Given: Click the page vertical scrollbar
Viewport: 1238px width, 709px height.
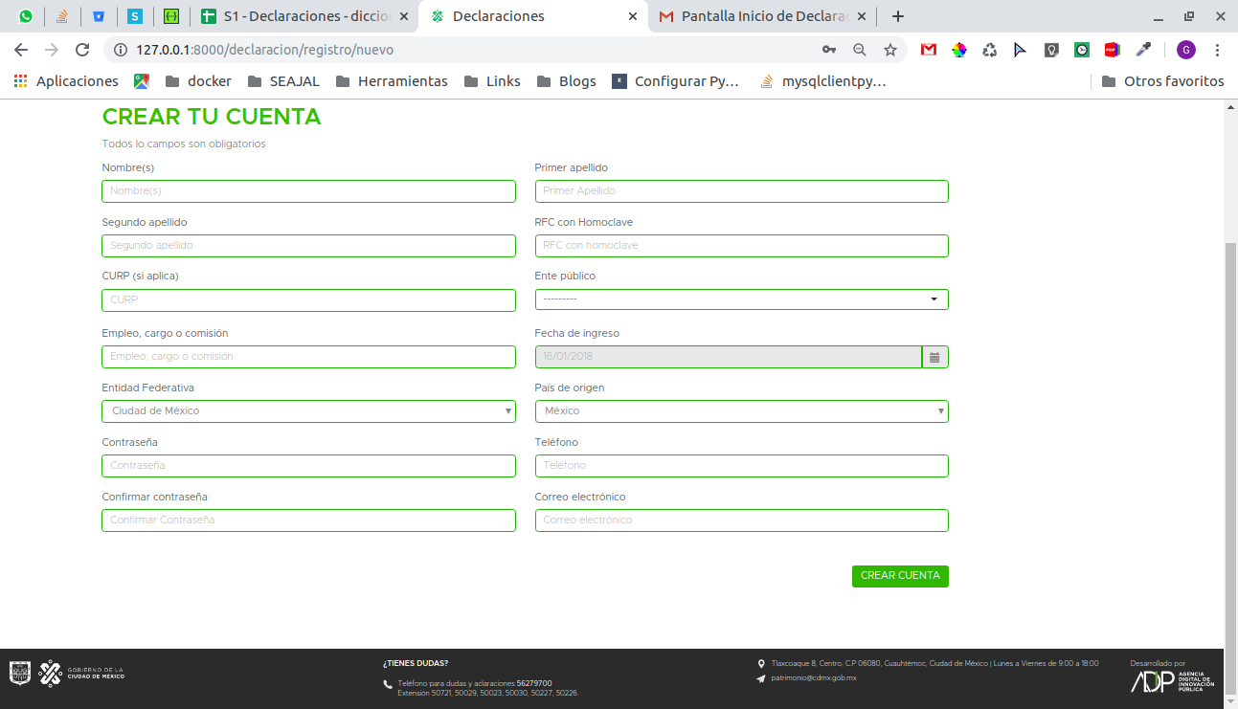Looking at the screenshot, I should click(x=1230, y=431).
